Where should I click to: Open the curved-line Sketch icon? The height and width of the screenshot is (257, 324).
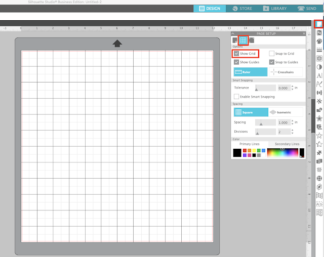(319, 84)
